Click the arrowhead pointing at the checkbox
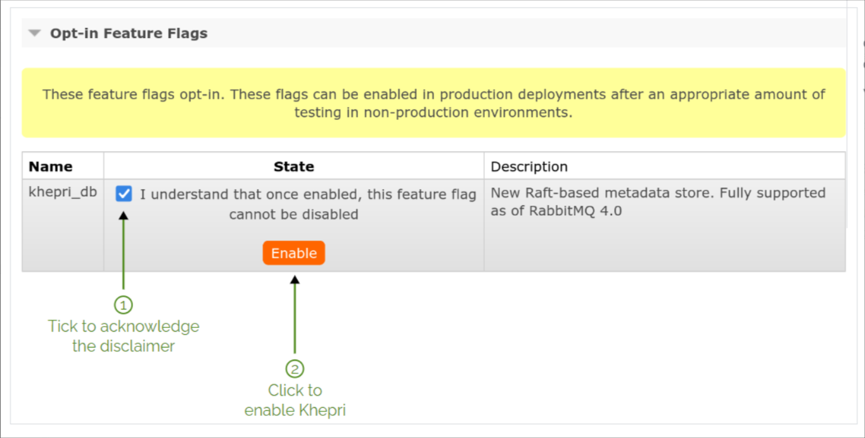The height and width of the screenshot is (438, 865). click(124, 215)
